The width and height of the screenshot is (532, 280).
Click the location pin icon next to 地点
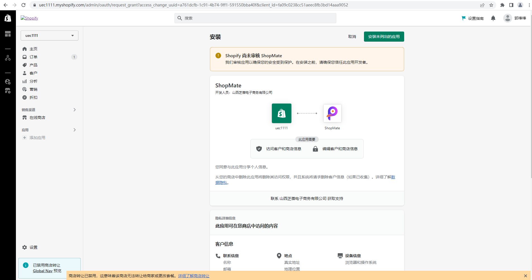pyautogui.click(x=279, y=256)
